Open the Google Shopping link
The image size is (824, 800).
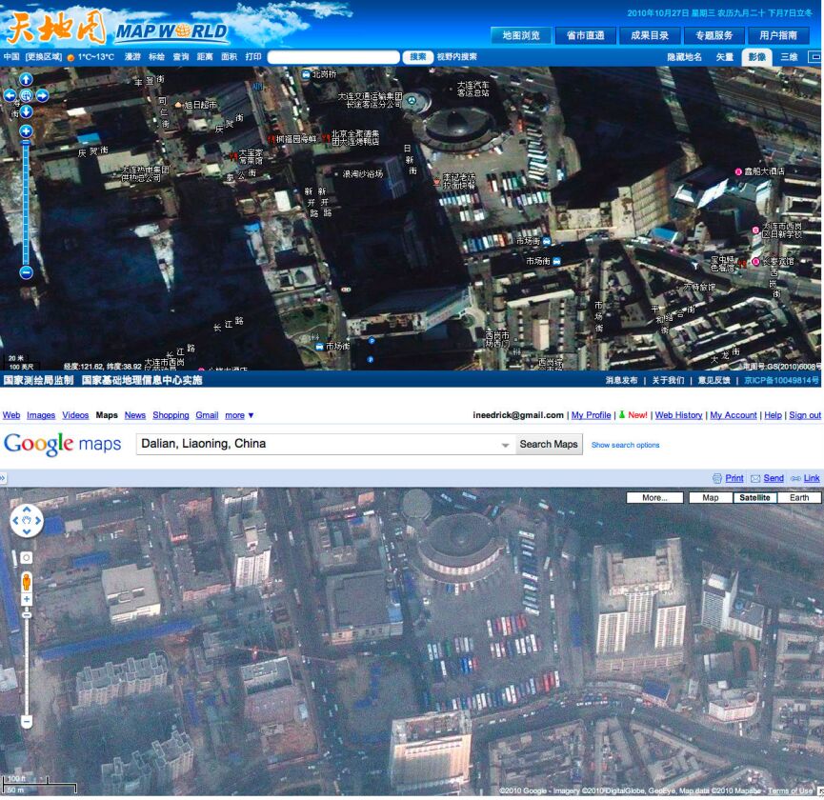coord(171,415)
